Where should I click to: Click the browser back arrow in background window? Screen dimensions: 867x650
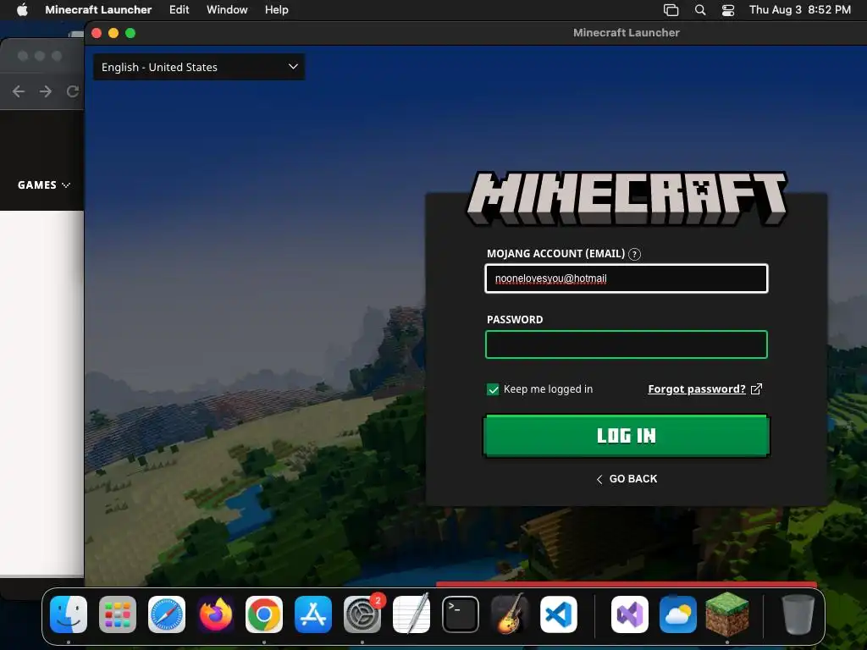coord(19,91)
